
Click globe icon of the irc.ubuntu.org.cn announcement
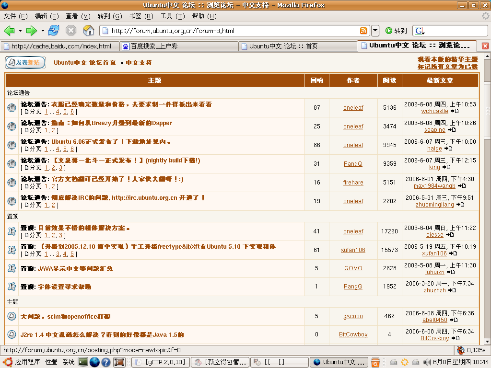12,201
